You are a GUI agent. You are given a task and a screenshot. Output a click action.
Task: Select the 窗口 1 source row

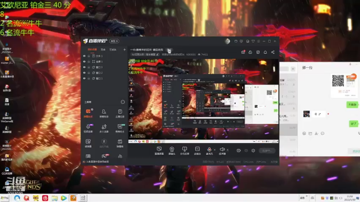coord(104,78)
